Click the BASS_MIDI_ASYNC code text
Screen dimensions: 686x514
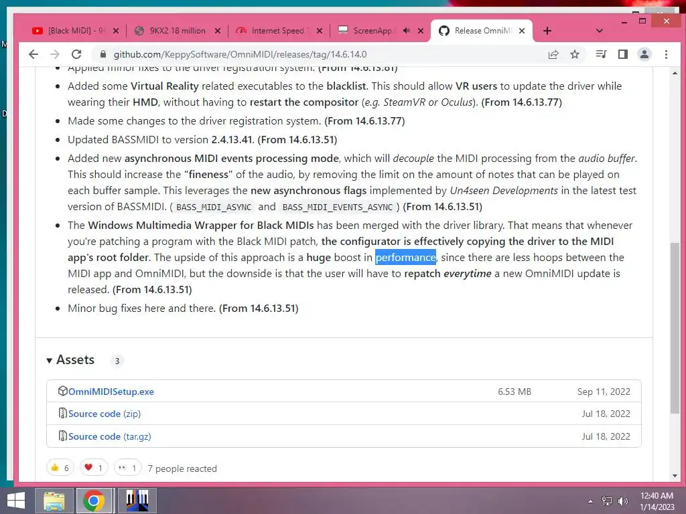(214, 207)
